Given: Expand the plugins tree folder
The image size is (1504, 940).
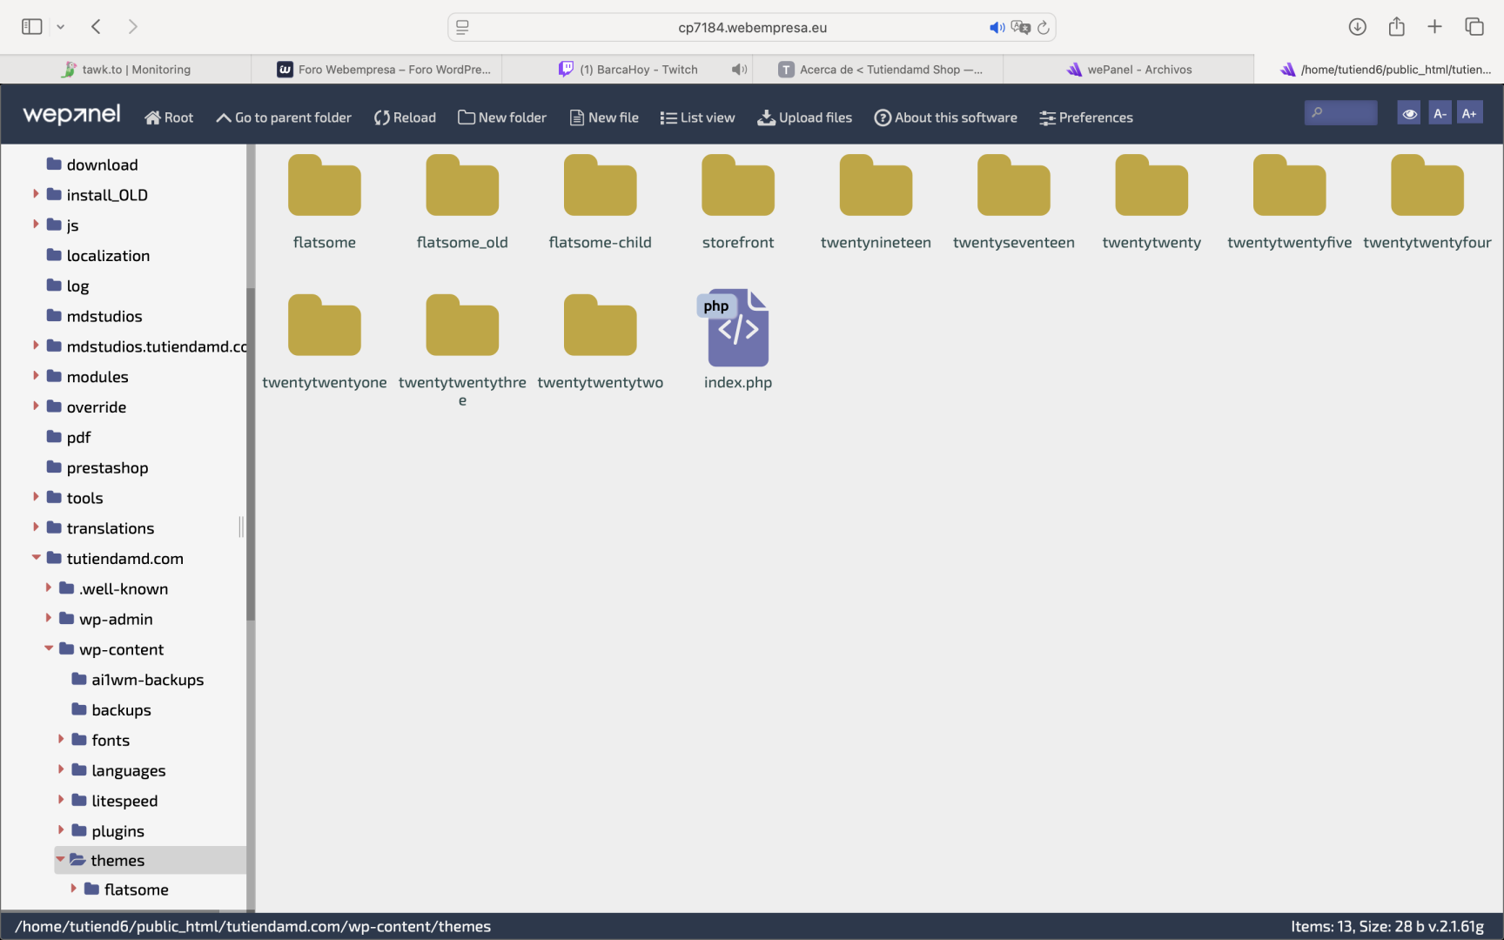Looking at the screenshot, I should (x=61, y=830).
